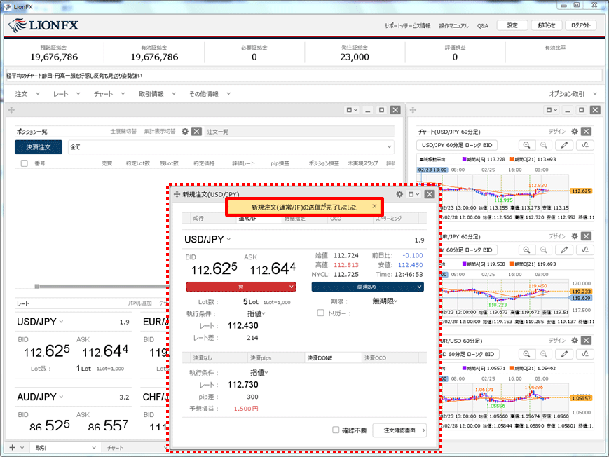Select the 決済pips tab

(276, 357)
